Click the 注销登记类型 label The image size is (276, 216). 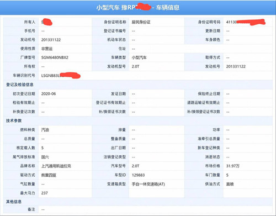click(115, 157)
